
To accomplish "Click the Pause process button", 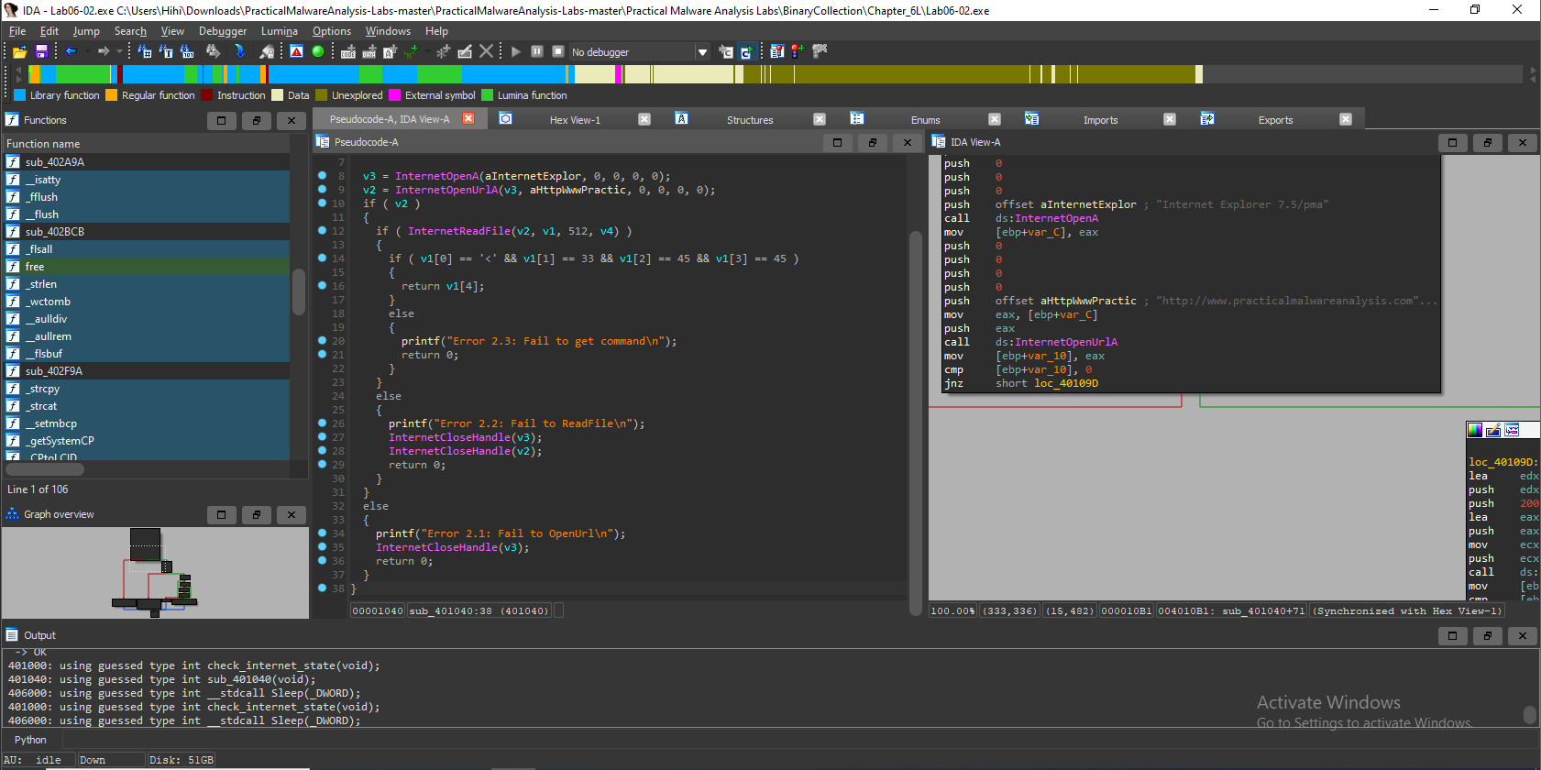I will (x=537, y=52).
